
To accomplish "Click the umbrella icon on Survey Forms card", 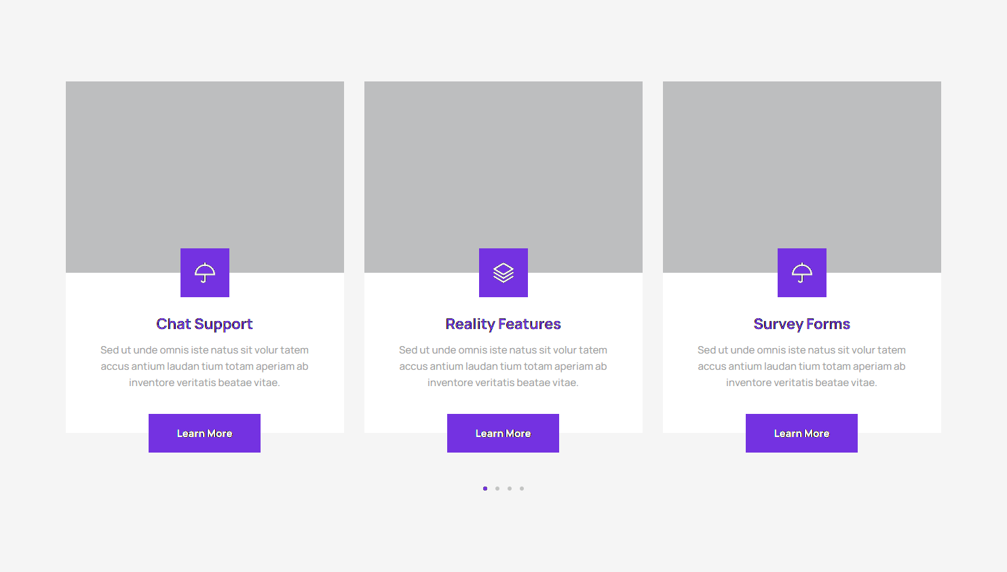I will click(x=802, y=273).
